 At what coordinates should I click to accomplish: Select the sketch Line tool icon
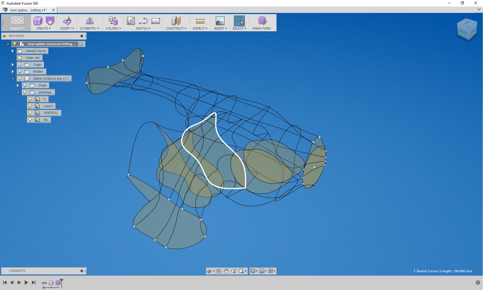click(143, 21)
